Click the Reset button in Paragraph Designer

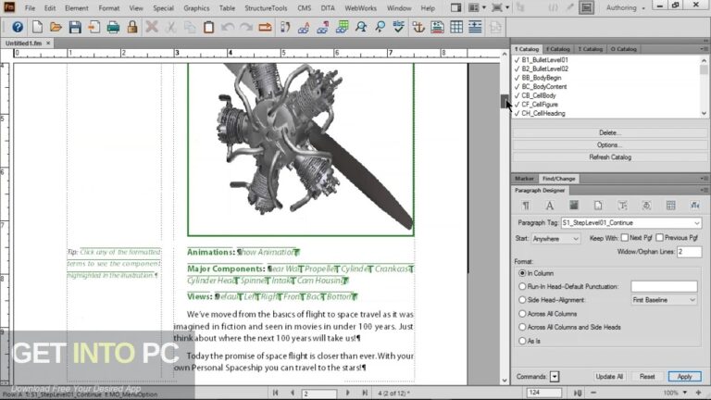coord(647,377)
